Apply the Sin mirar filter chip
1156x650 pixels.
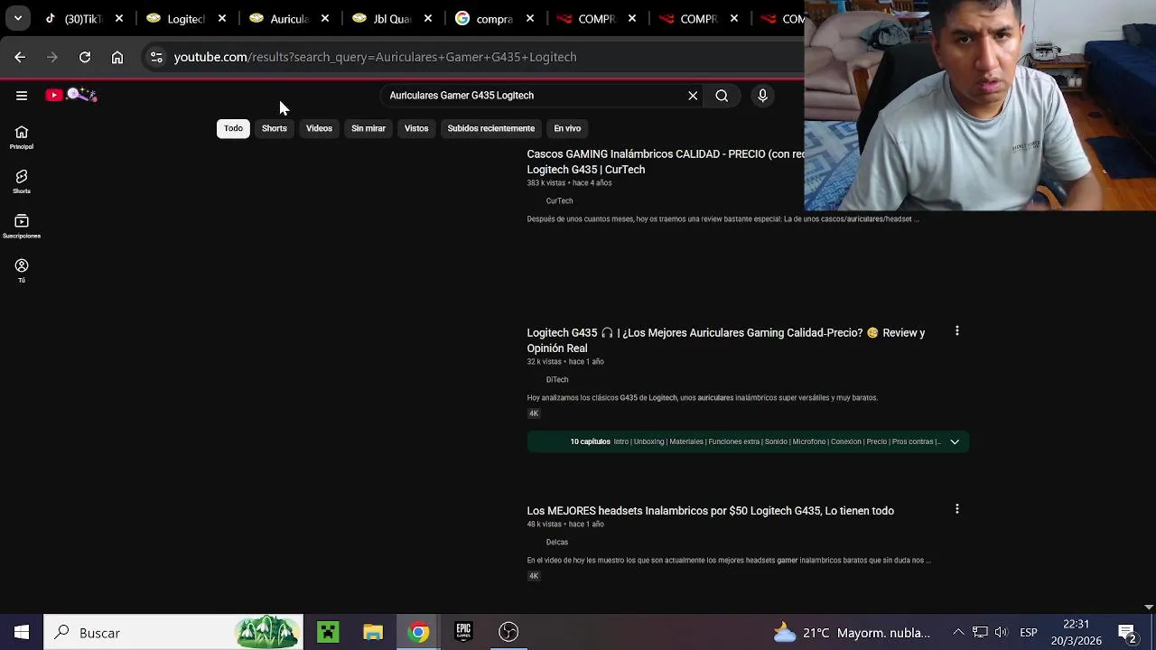pos(368,128)
